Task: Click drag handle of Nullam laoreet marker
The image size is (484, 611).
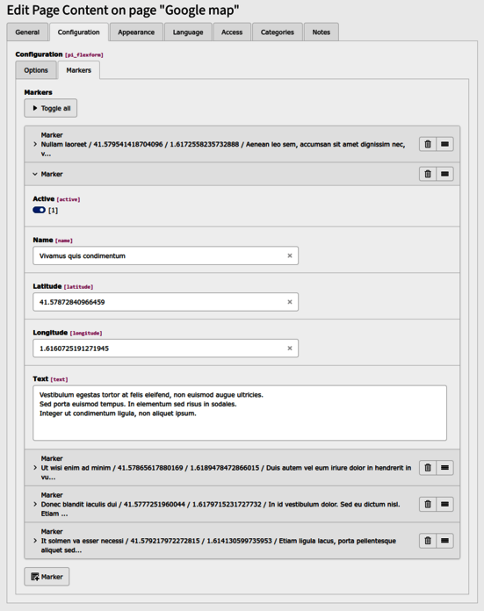Action: point(444,144)
